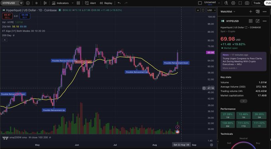
Task: Undo the last chart action
Action: (119, 3)
